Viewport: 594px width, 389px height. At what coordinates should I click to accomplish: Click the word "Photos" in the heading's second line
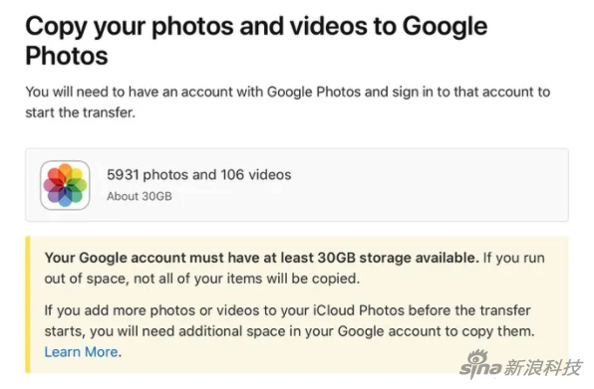tap(67, 56)
